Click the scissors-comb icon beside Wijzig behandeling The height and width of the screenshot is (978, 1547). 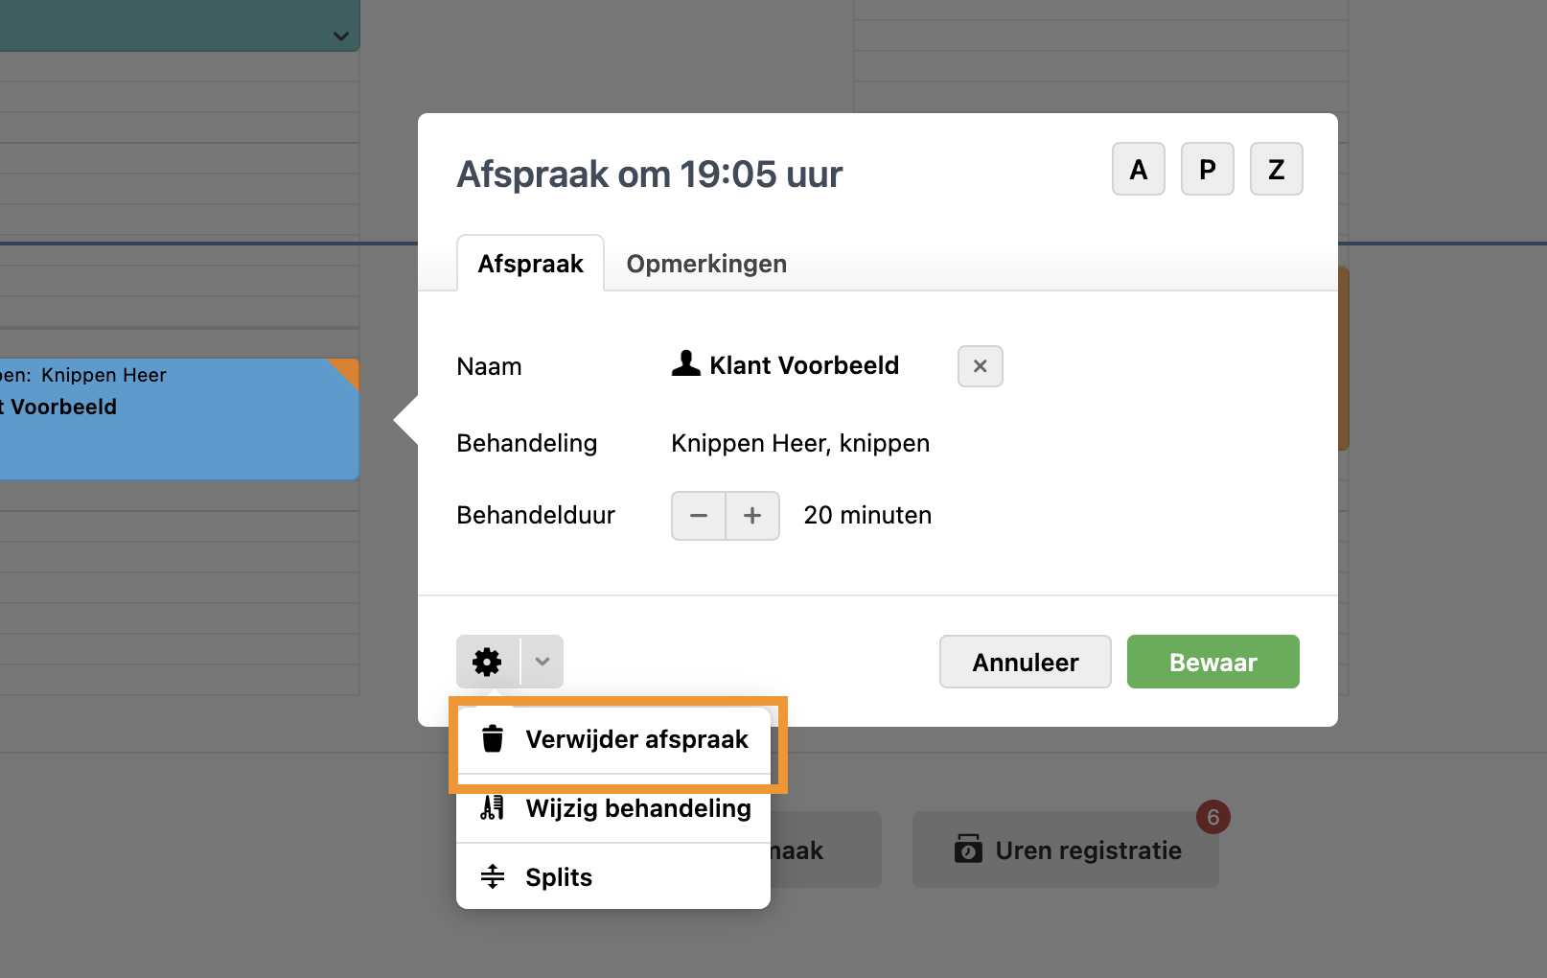493,808
